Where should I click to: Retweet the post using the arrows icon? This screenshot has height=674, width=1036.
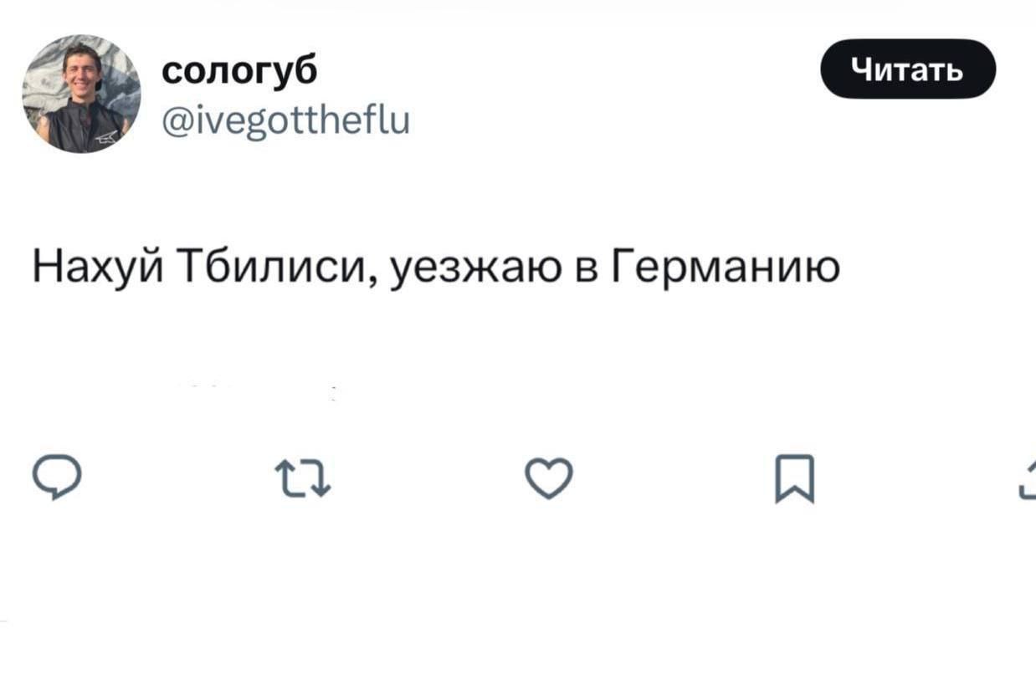303,480
